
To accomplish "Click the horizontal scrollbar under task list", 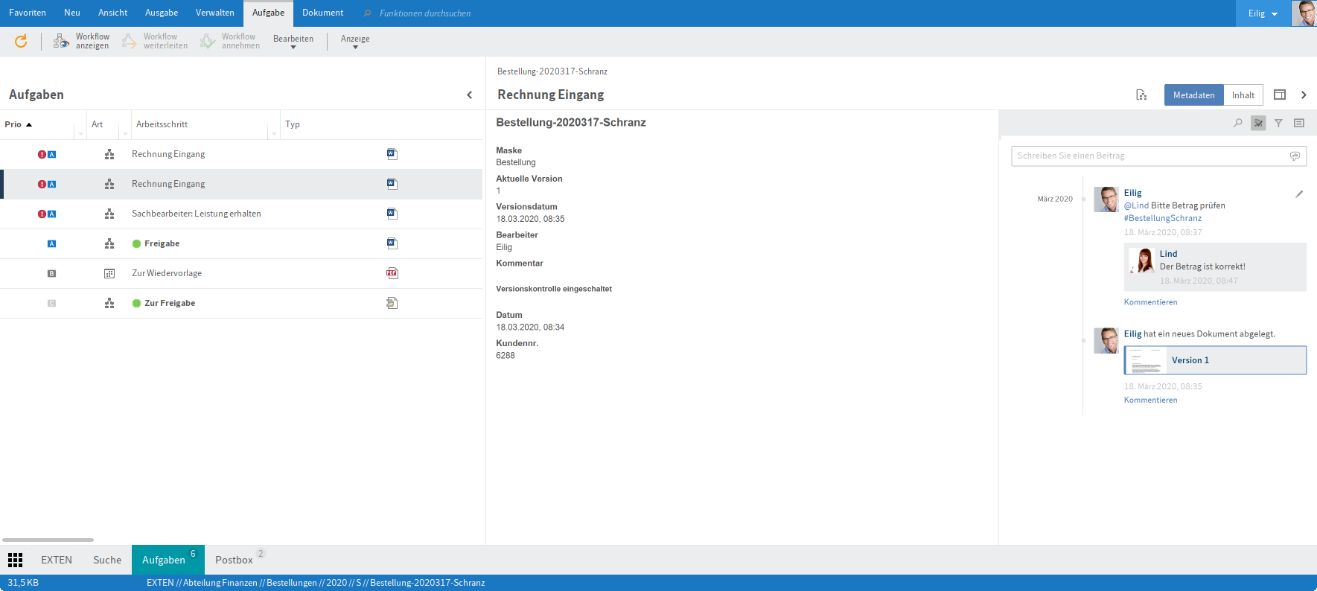I will (48, 540).
